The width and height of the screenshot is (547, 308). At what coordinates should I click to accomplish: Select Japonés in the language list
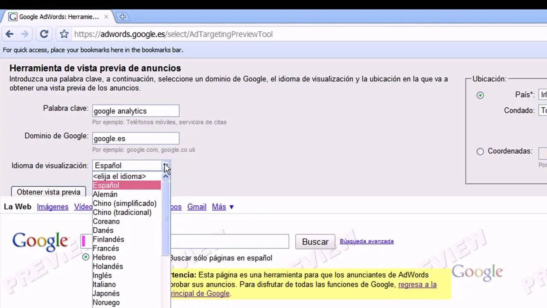click(127, 293)
